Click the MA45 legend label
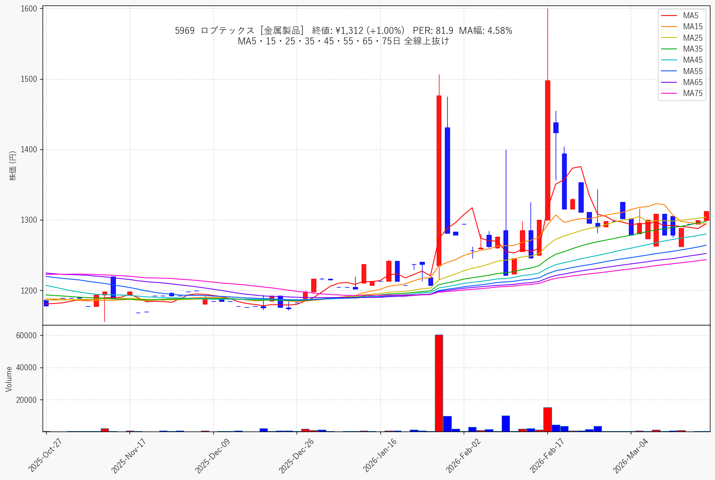 [693, 60]
